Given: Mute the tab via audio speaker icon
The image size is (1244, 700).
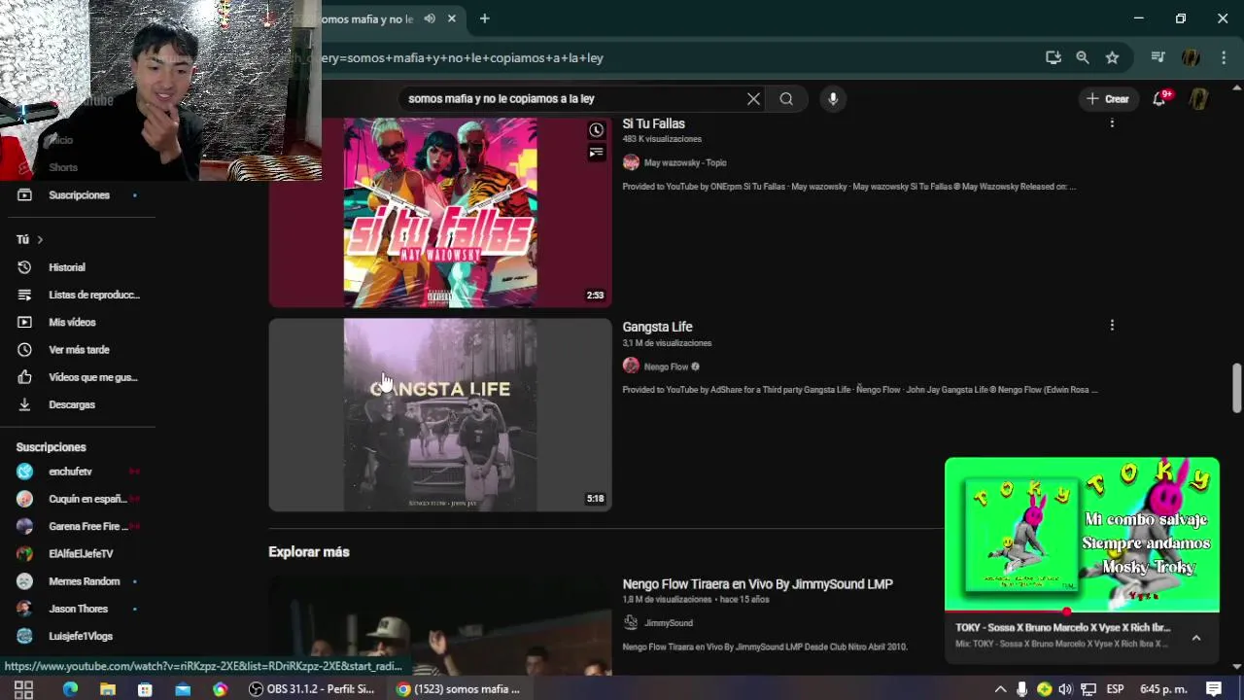Looking at the screenshot, I should pyautogui.click(x=430, y=18).
